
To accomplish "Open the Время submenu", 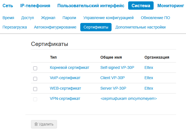I will point(8,18).
